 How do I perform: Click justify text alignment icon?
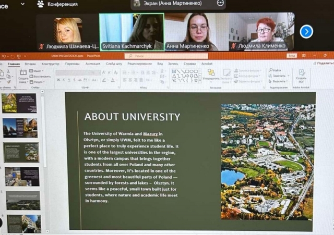pyautogui.click(x=141, y=80)
